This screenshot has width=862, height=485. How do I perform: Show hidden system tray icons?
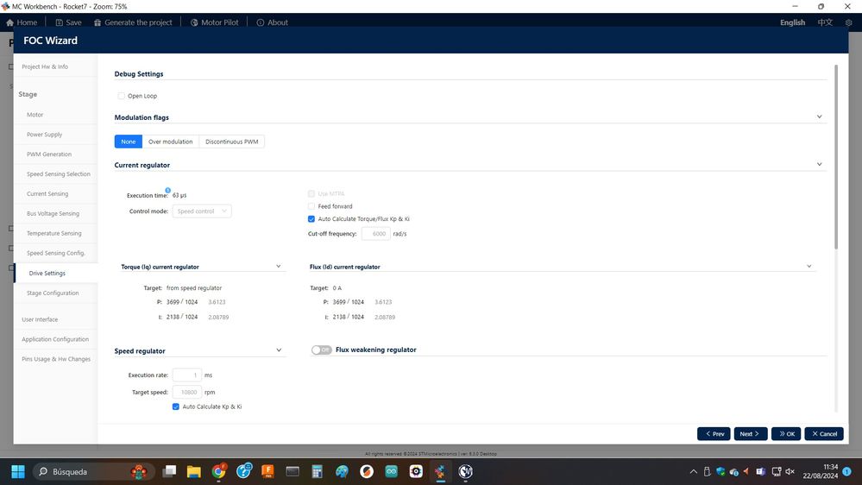click(x=693, y=472)
